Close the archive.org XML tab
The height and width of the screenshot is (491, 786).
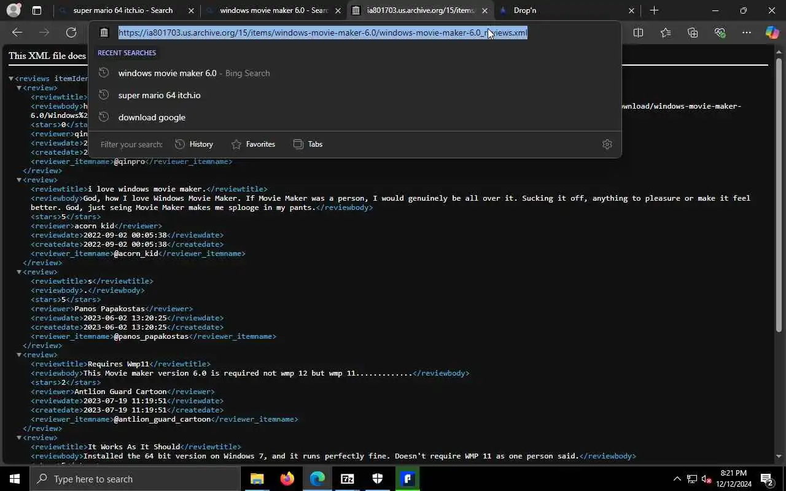(484, 10)
